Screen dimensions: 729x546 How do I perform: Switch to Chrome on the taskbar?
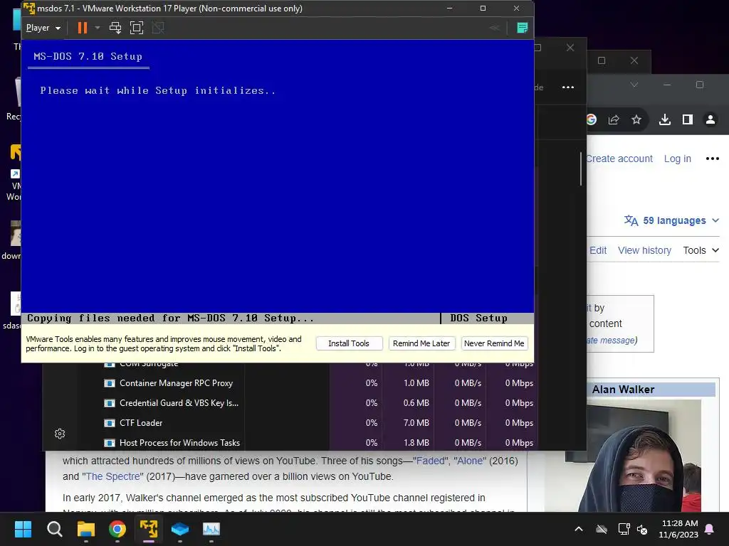click(x=117, y=529)
